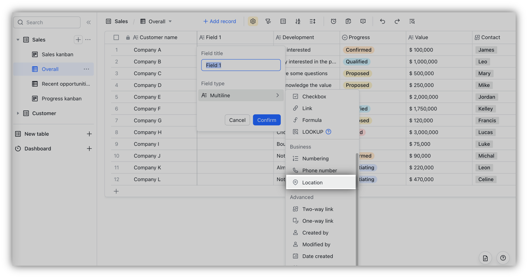Click the undo arrow icon
Viewport: 528px width, 278px height.
point(382,21)
